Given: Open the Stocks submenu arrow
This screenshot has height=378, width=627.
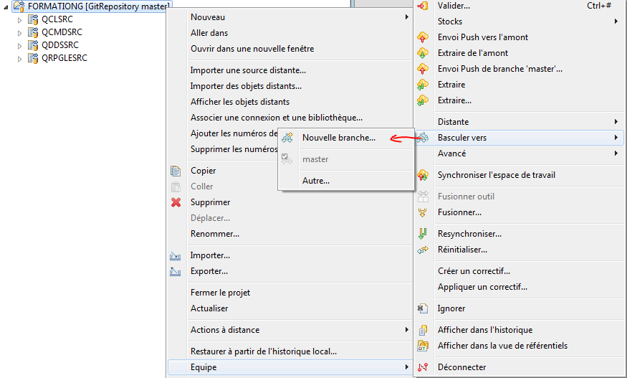Looking at the screenshot, I should [x=616, y=22].
